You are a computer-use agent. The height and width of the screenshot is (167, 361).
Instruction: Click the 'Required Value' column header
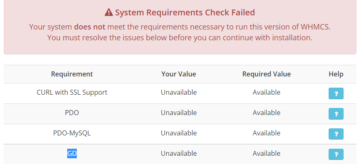tap(266, 74)
